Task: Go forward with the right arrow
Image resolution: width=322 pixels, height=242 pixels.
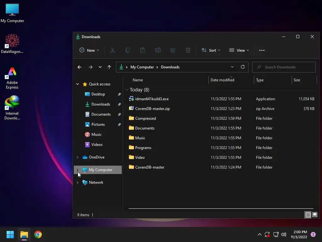Action: (x=90, y=67)
